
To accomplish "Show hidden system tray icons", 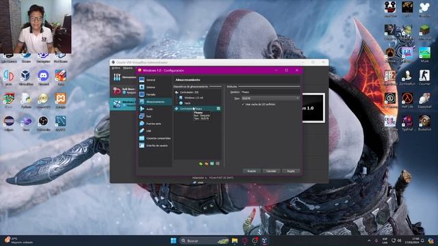I will (369, 241).
